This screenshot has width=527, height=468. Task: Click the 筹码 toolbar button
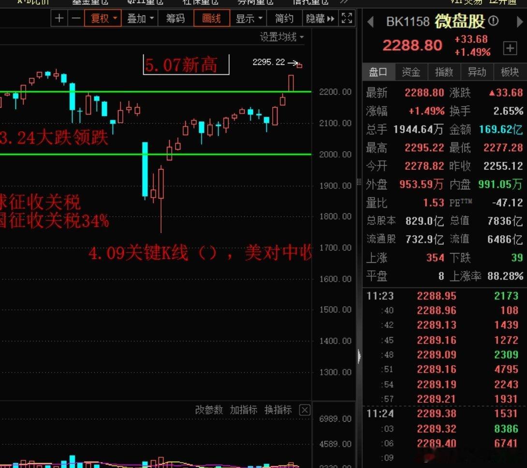click(176, 18)
